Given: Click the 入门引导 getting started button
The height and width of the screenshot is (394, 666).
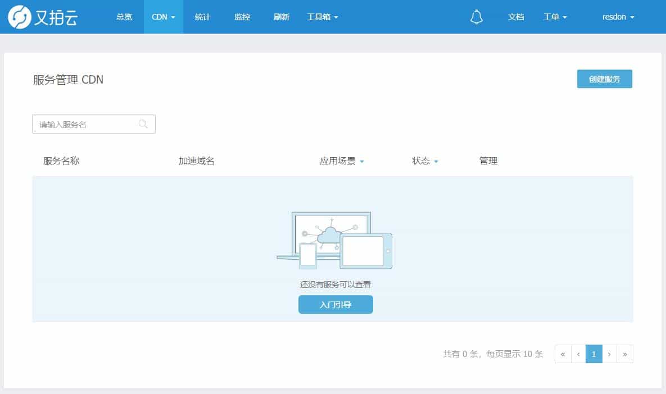Looking at the screenshot, I should [x=336, y=304].
